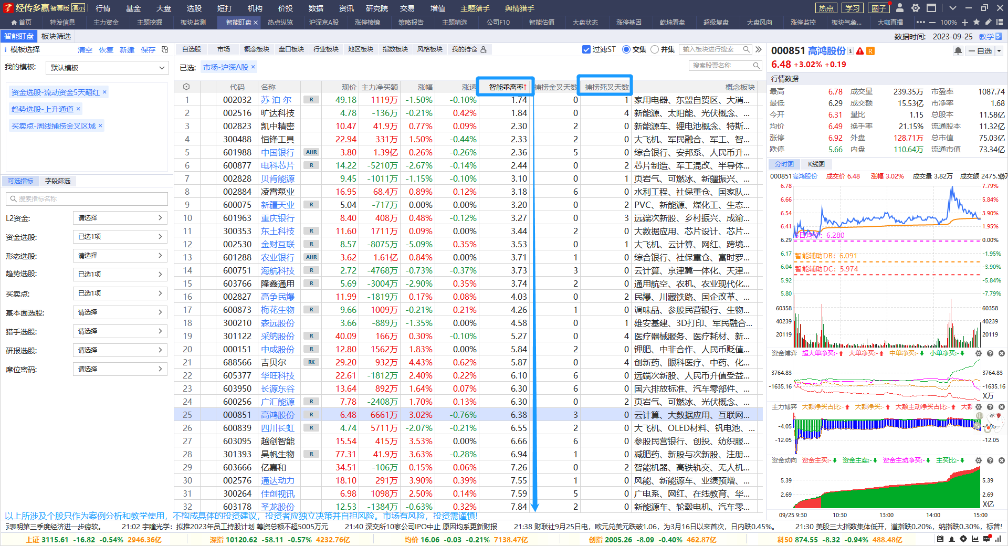Remove the 市场-沪深A股 selected tag
Image resolution: width=1008 pixels, height=546 pixels.
pos(253,67)
